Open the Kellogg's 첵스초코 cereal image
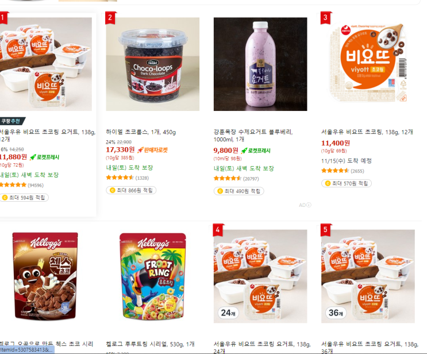The width and height of the screenshot is (427, 354). pos(45,276)
